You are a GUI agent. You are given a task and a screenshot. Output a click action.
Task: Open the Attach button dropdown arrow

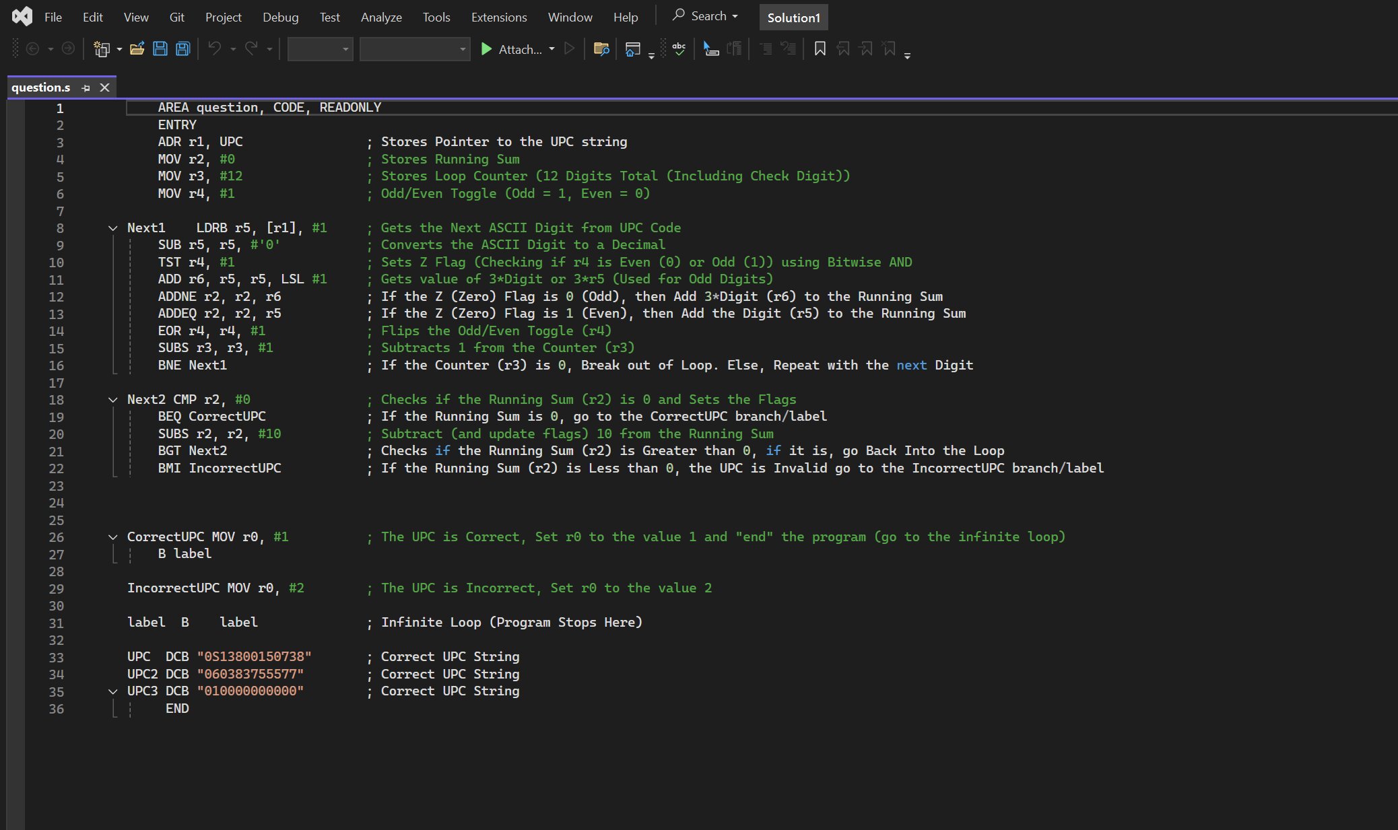click(x=552, y=49)
